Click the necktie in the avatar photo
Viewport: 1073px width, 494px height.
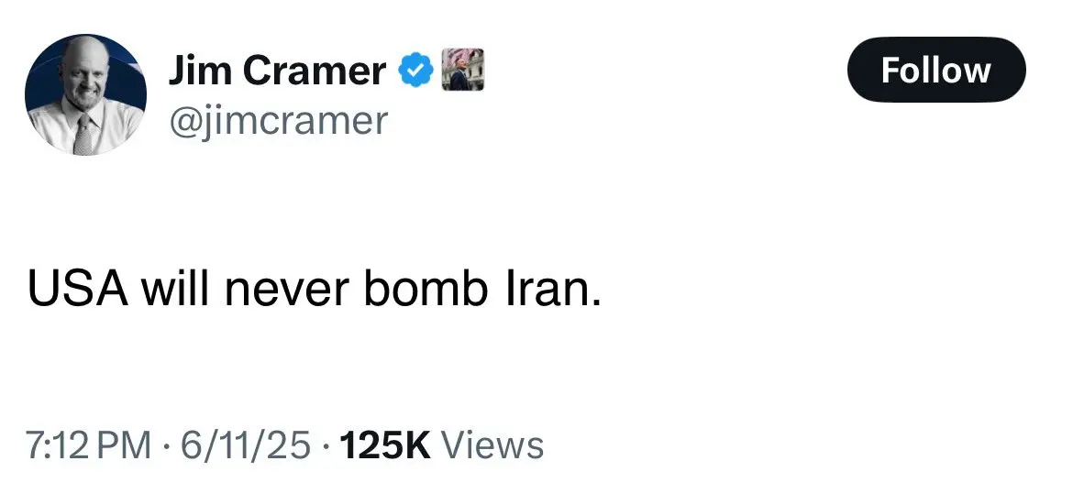[x=83, y=134]
